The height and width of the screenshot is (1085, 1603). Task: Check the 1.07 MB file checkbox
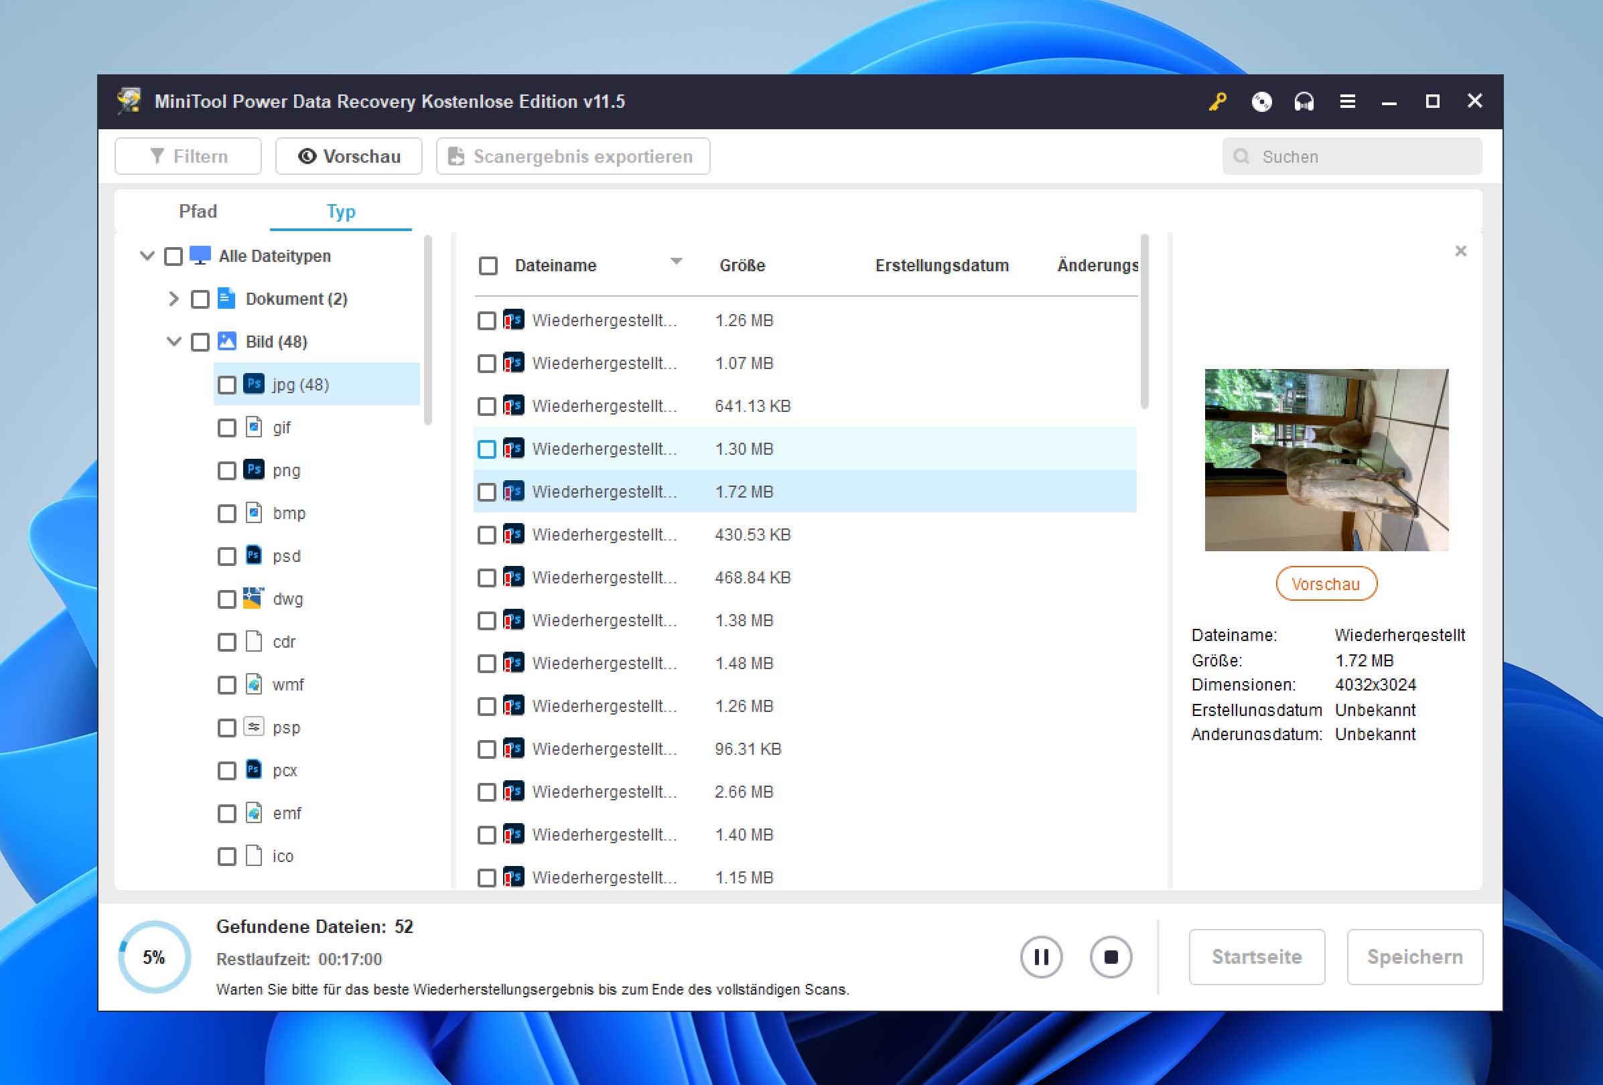click(x=486, y=364)
